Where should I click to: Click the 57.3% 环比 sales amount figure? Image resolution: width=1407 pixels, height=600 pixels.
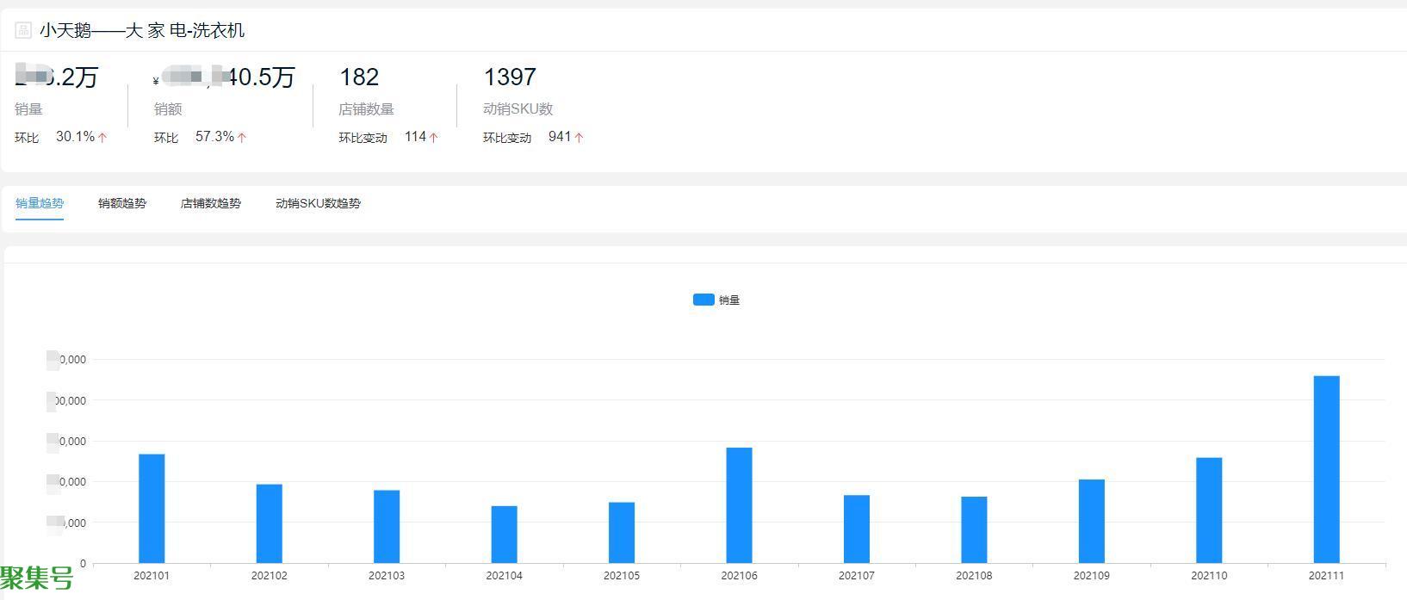click(214, 137)
